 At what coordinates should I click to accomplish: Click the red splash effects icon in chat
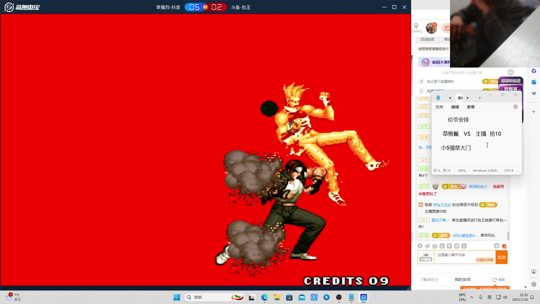pos(504,246)
